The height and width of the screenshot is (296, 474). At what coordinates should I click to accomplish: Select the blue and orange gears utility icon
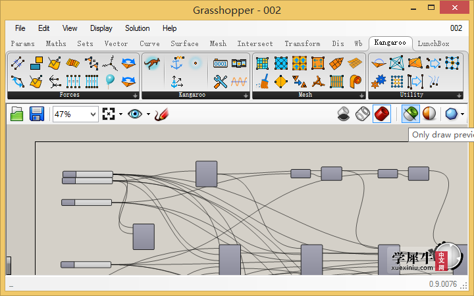(379, 82)
